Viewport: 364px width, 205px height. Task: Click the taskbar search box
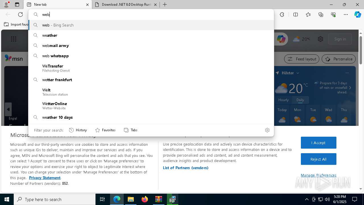(x=55, y=199)
